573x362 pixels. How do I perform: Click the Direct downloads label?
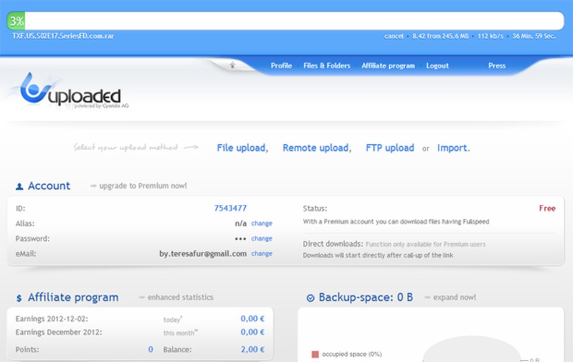click(333, 244)
